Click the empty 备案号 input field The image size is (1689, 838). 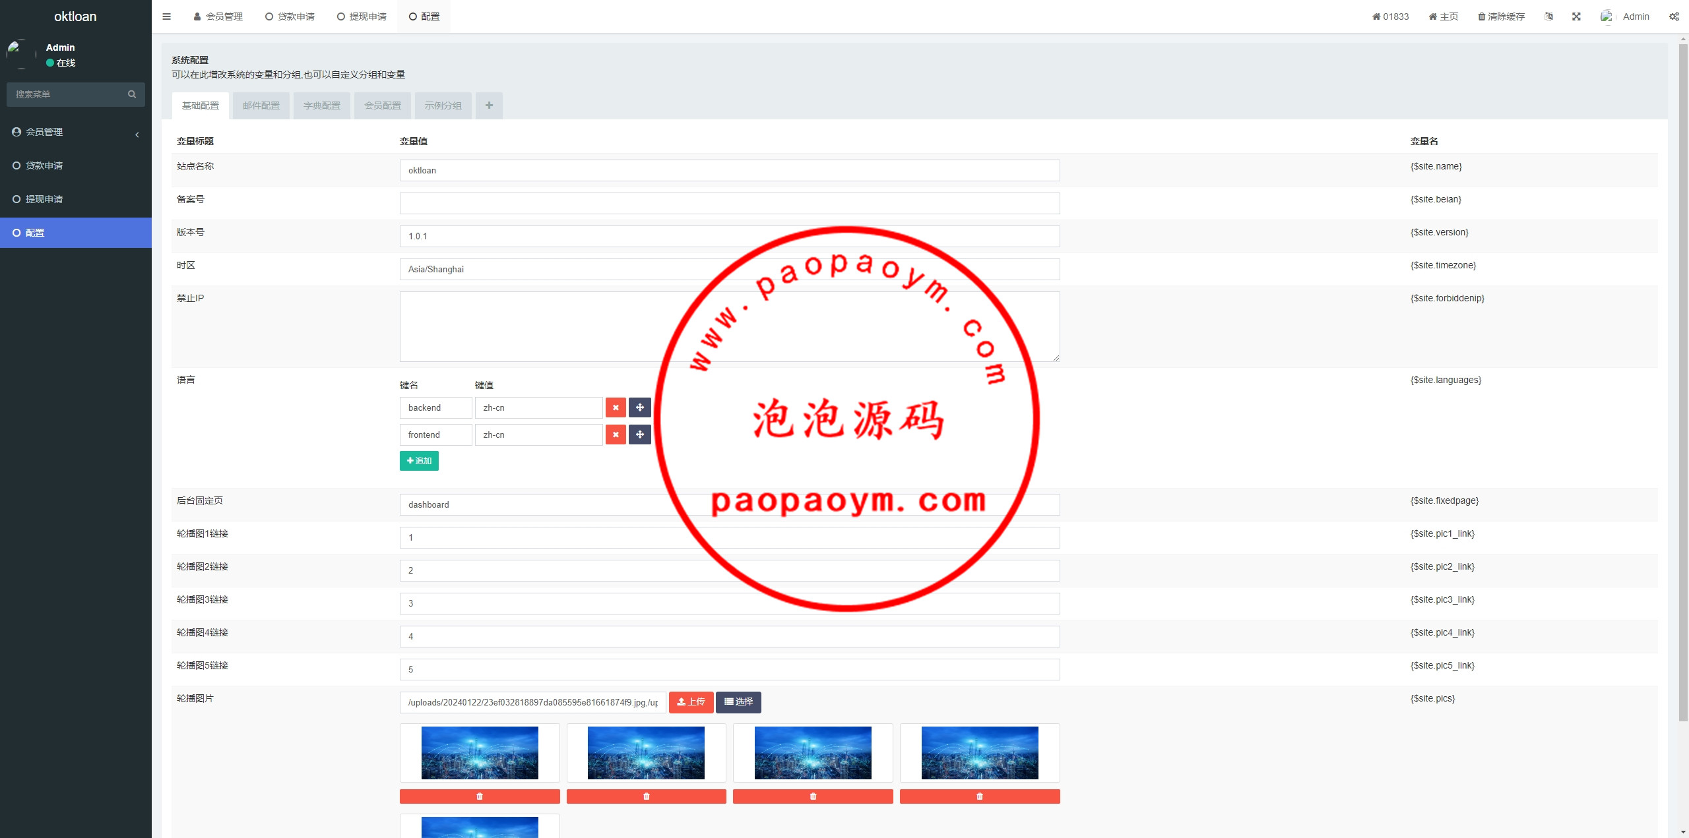point(730,203)
